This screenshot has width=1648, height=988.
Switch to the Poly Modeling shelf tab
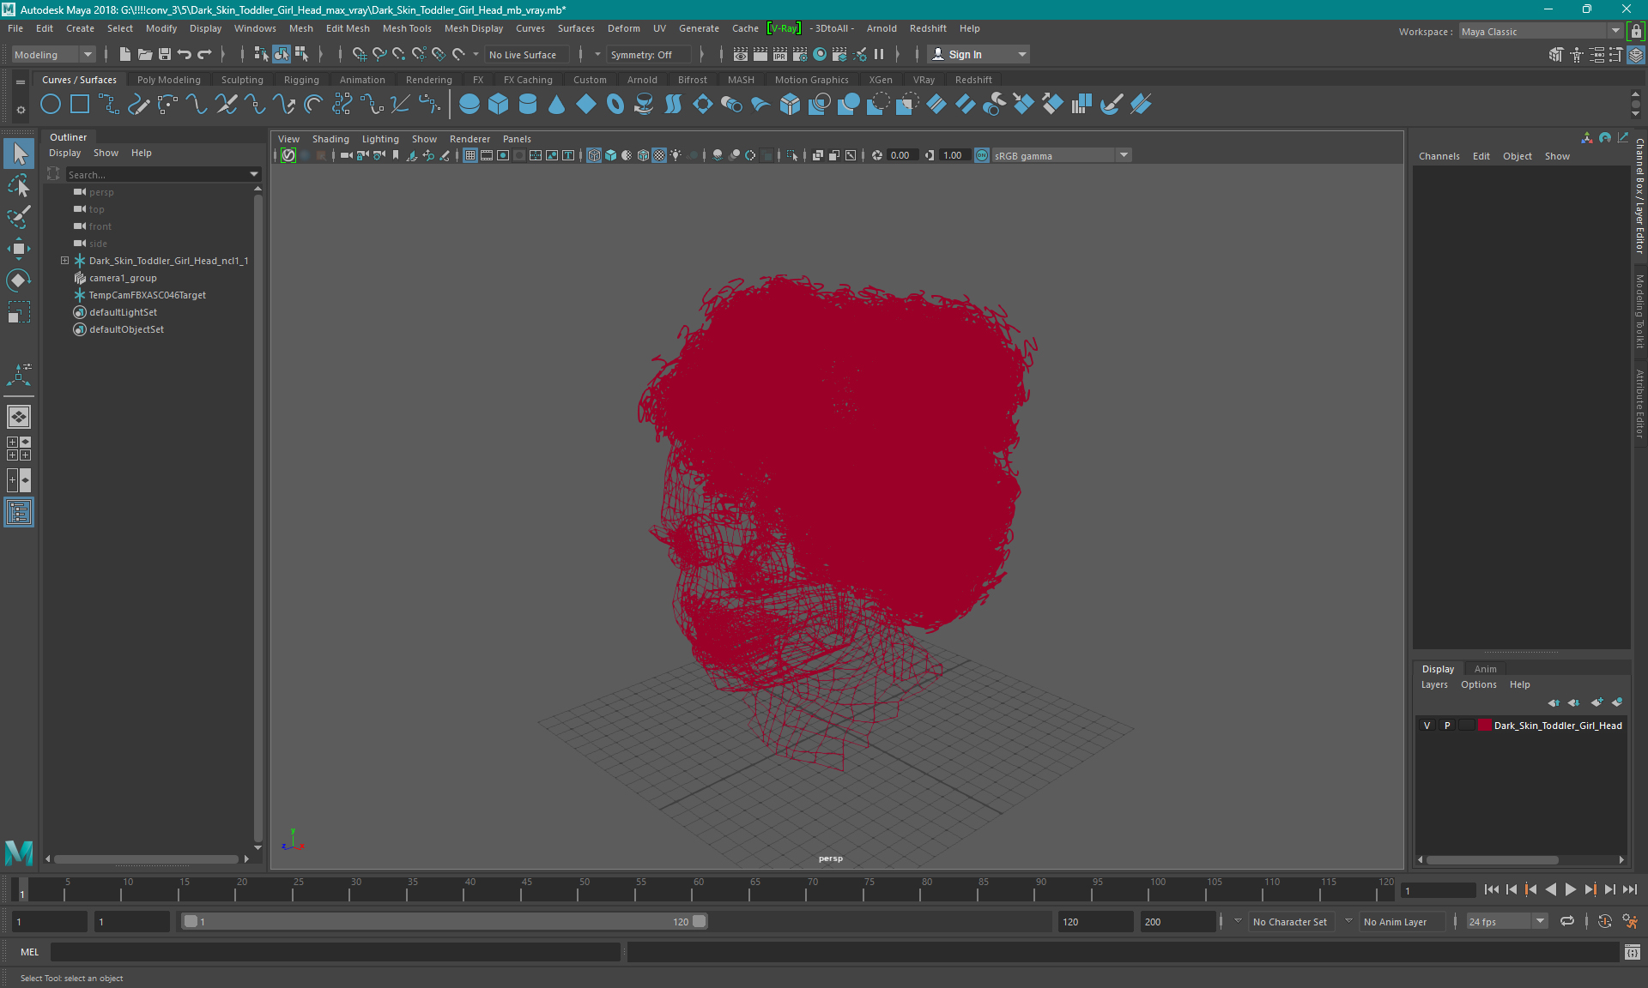(x=169, y=80)
